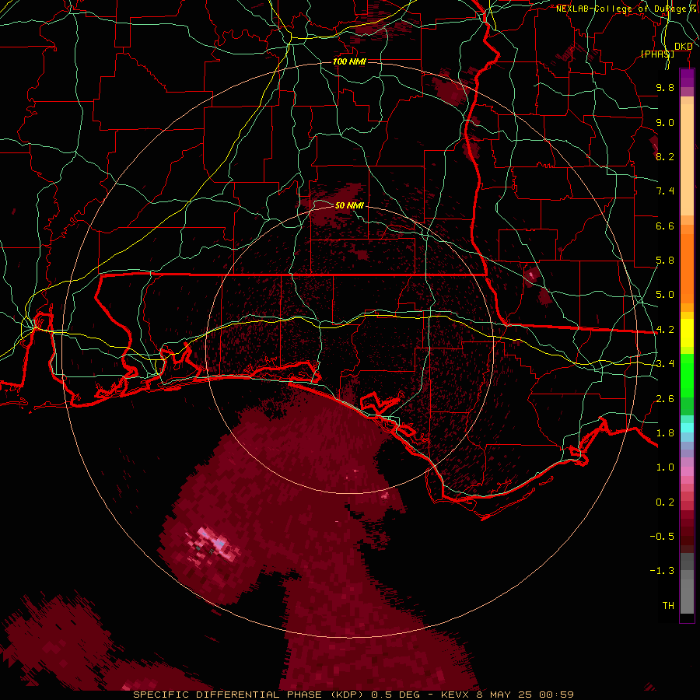Click the KEVX station identifier in the footer
The height and width of the screenshot is (700, 700).
click(455, 695)
